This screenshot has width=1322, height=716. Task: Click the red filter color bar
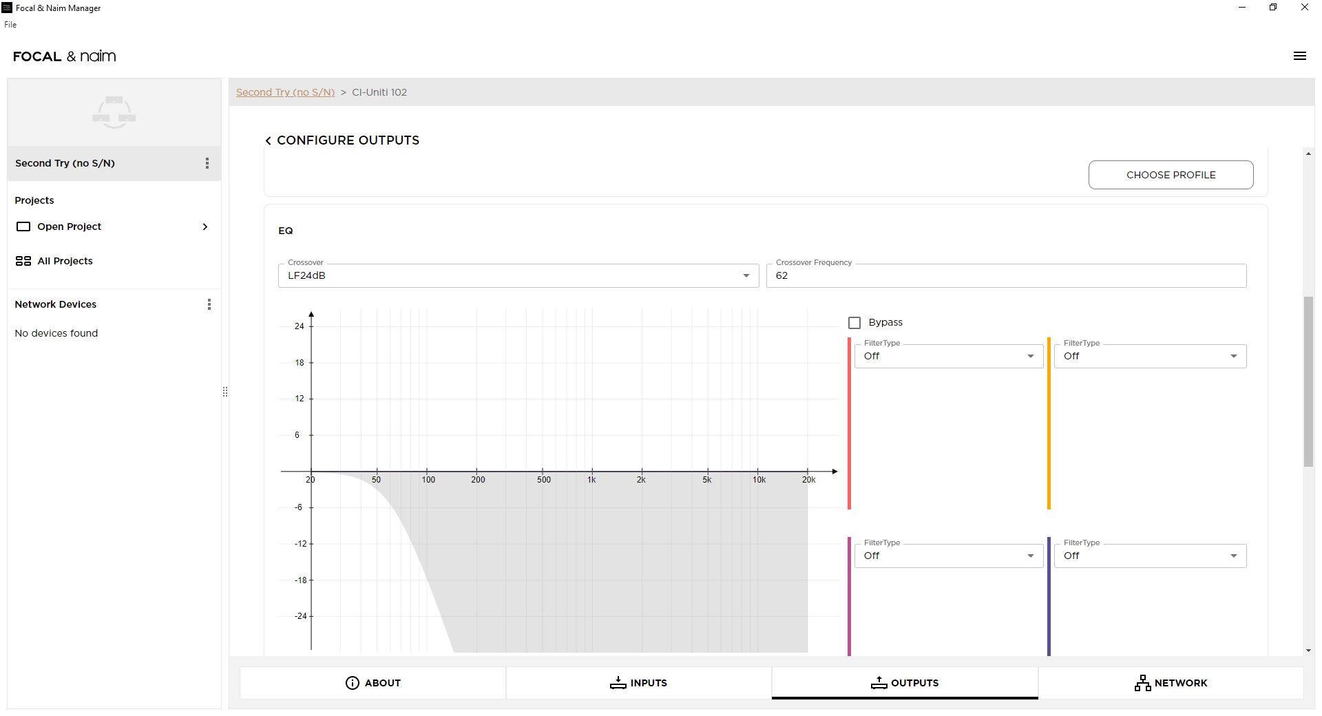(x=849, y=423)
